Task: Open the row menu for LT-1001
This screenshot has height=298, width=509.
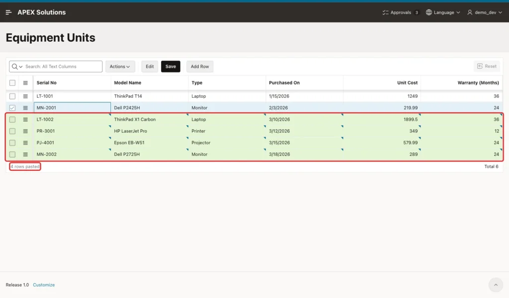Action: click(x=25, y=96)
